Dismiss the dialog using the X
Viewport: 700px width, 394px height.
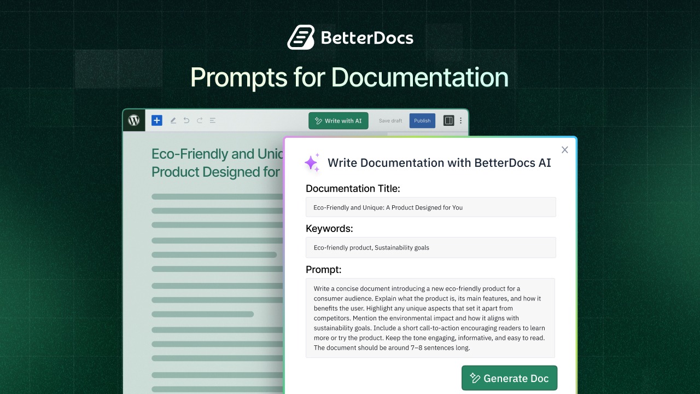[564, 149]
